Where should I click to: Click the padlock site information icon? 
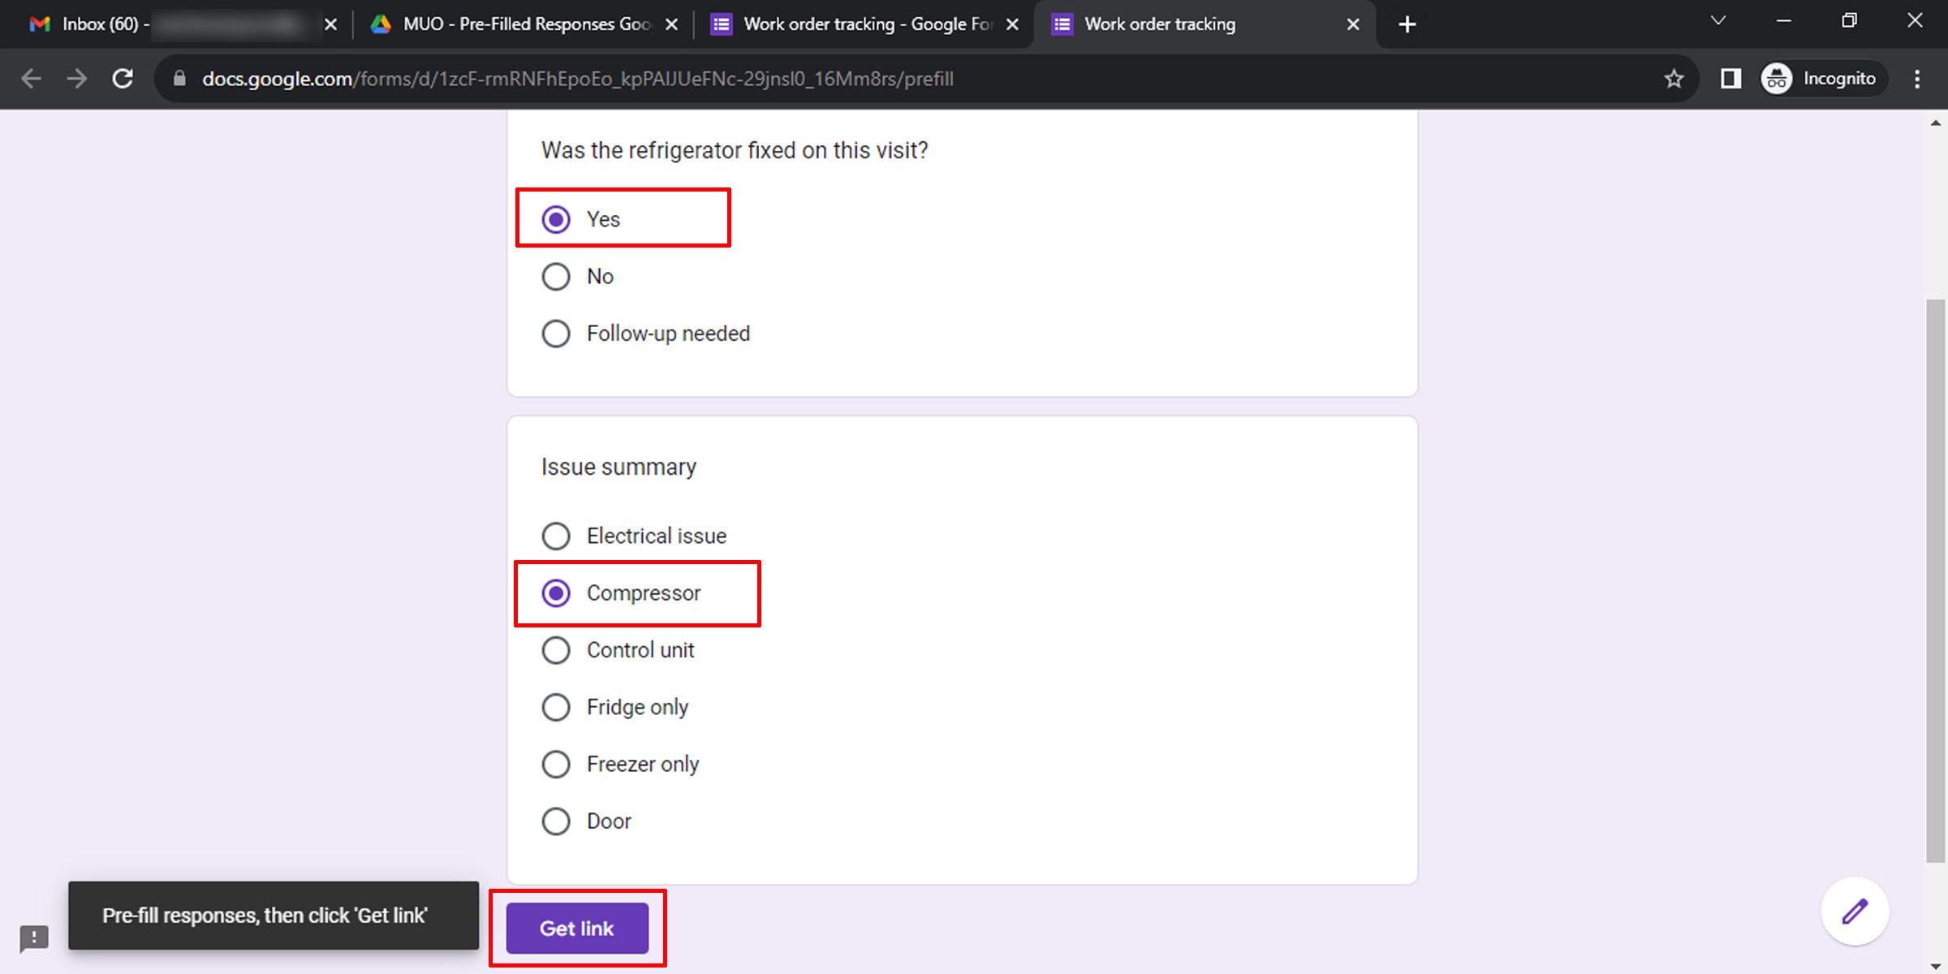click(178, 79)
